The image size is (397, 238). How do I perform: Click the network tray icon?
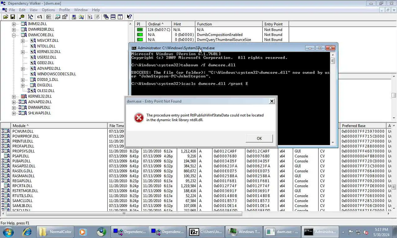[x=358, y=232]
